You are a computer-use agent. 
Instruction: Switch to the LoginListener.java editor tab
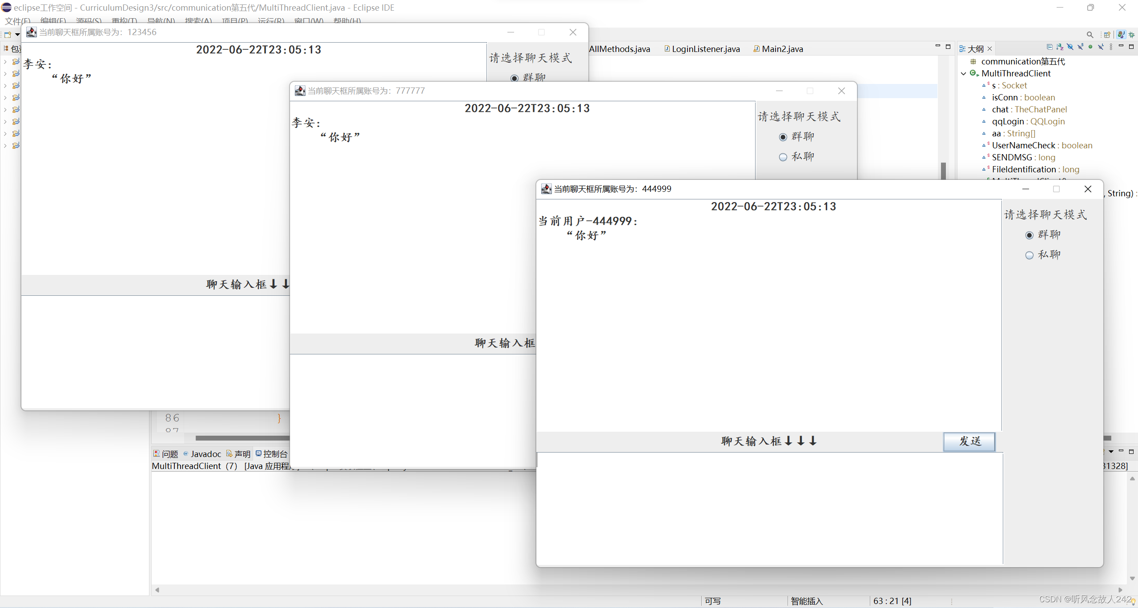[702, 49]
